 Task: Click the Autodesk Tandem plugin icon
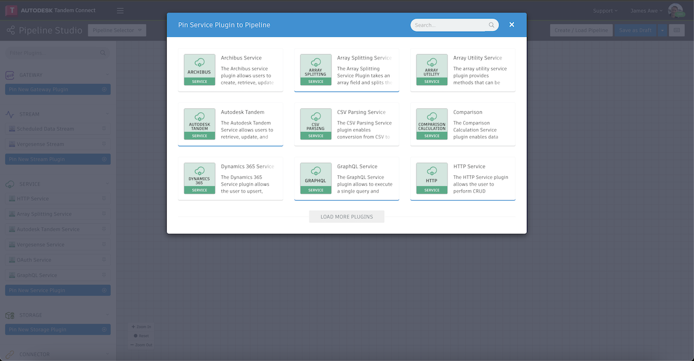click(x=200, y=124)
